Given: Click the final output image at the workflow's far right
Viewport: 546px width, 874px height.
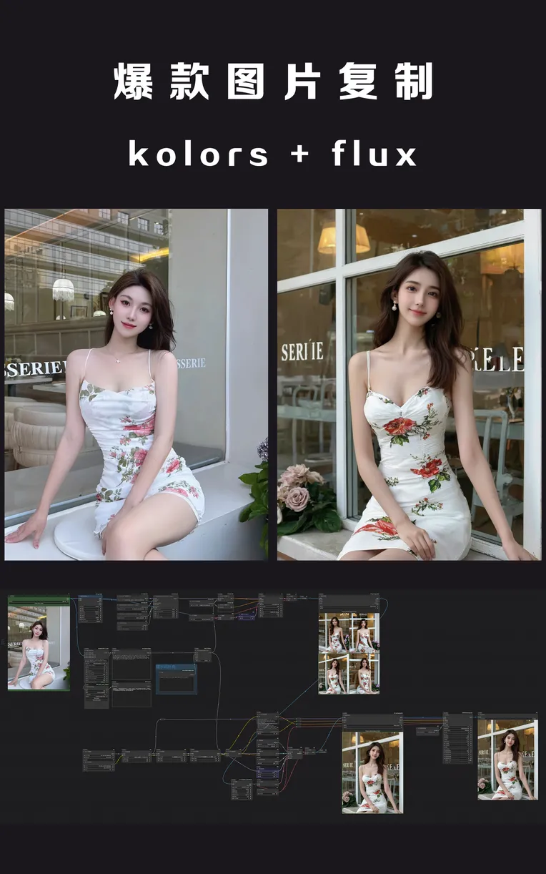Looking at the screenshot, I should pos(507,760).
